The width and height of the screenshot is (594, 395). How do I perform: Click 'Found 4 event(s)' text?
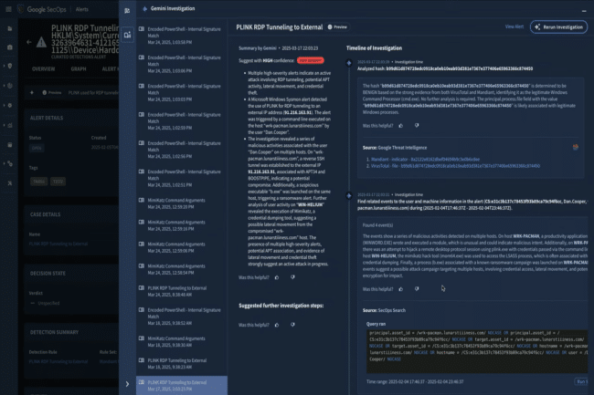point(377,225)
